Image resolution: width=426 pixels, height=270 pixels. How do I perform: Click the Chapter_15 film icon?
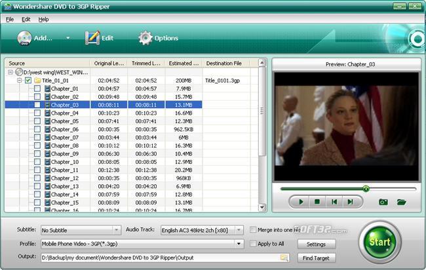click(x=47, y=202)
